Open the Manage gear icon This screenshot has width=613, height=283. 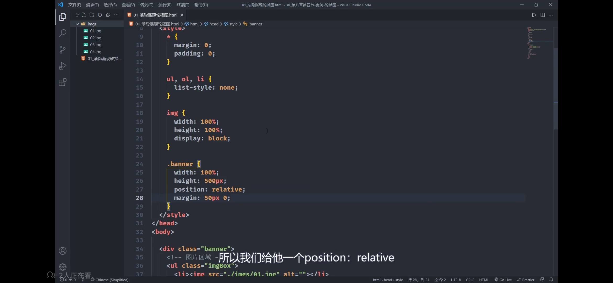(x=62, y=267)
